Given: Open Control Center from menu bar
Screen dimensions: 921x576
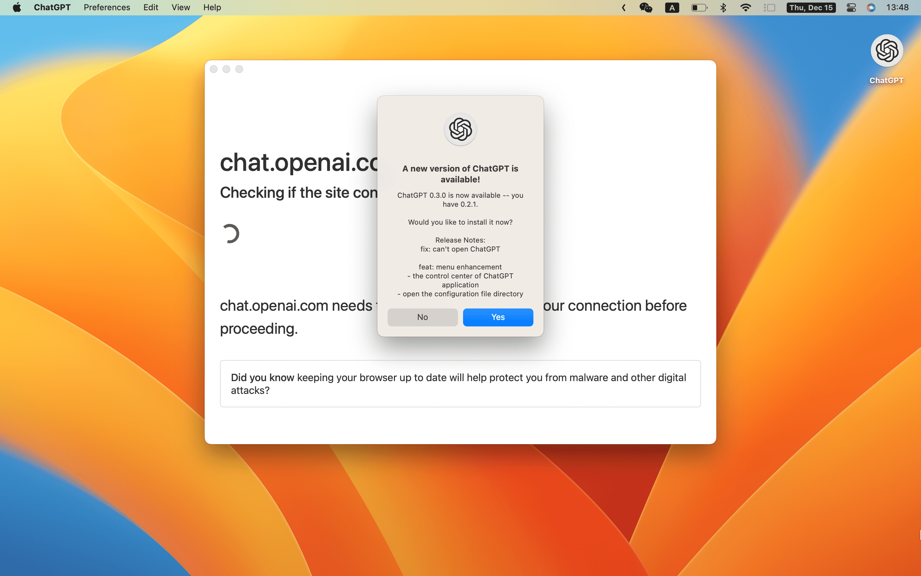Looking at the screenshot, I should (851, 8).
